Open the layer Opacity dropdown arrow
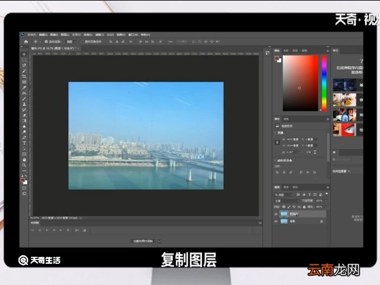The height and width of the screenshot is (285, 380). click(x=326, y=201)
